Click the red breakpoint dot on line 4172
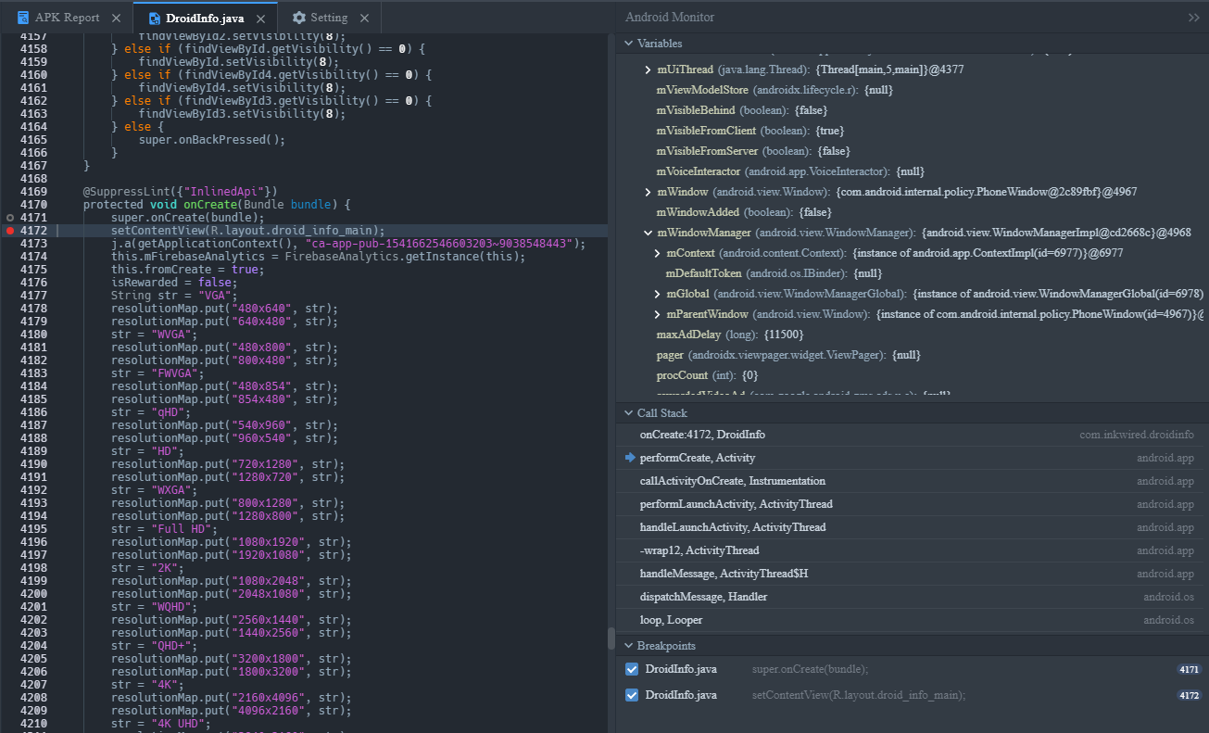The width and height of the screenshot is (1209, 733). pos(9,231)
